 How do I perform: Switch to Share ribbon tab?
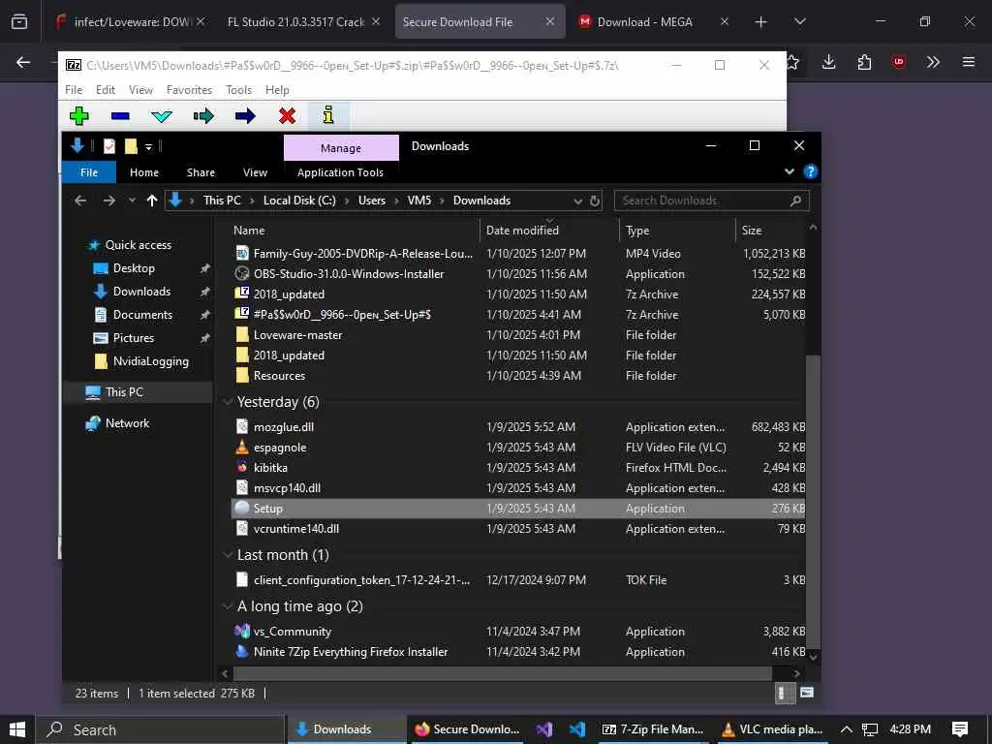pyautogui.click(x=201, y=172)
